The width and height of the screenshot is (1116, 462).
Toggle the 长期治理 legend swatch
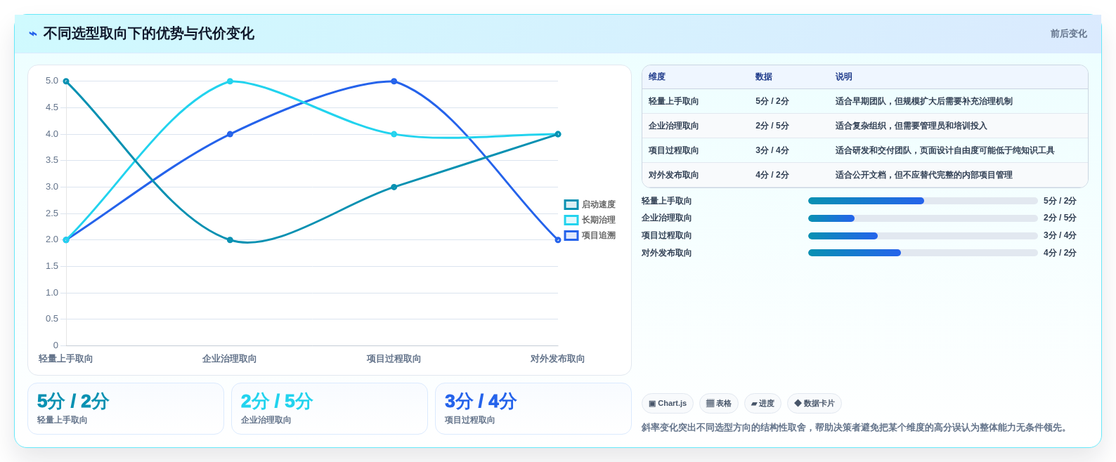pos(571,220)
